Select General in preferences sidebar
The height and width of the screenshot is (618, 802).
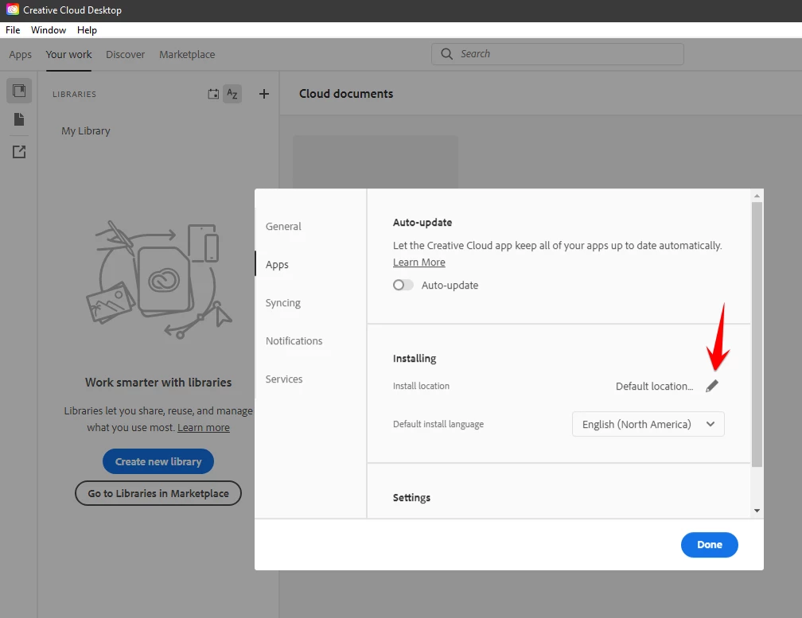[x=283, y=227]
